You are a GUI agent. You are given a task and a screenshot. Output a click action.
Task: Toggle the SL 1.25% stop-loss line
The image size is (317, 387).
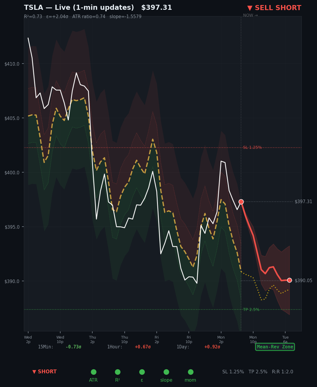[252, 147]
